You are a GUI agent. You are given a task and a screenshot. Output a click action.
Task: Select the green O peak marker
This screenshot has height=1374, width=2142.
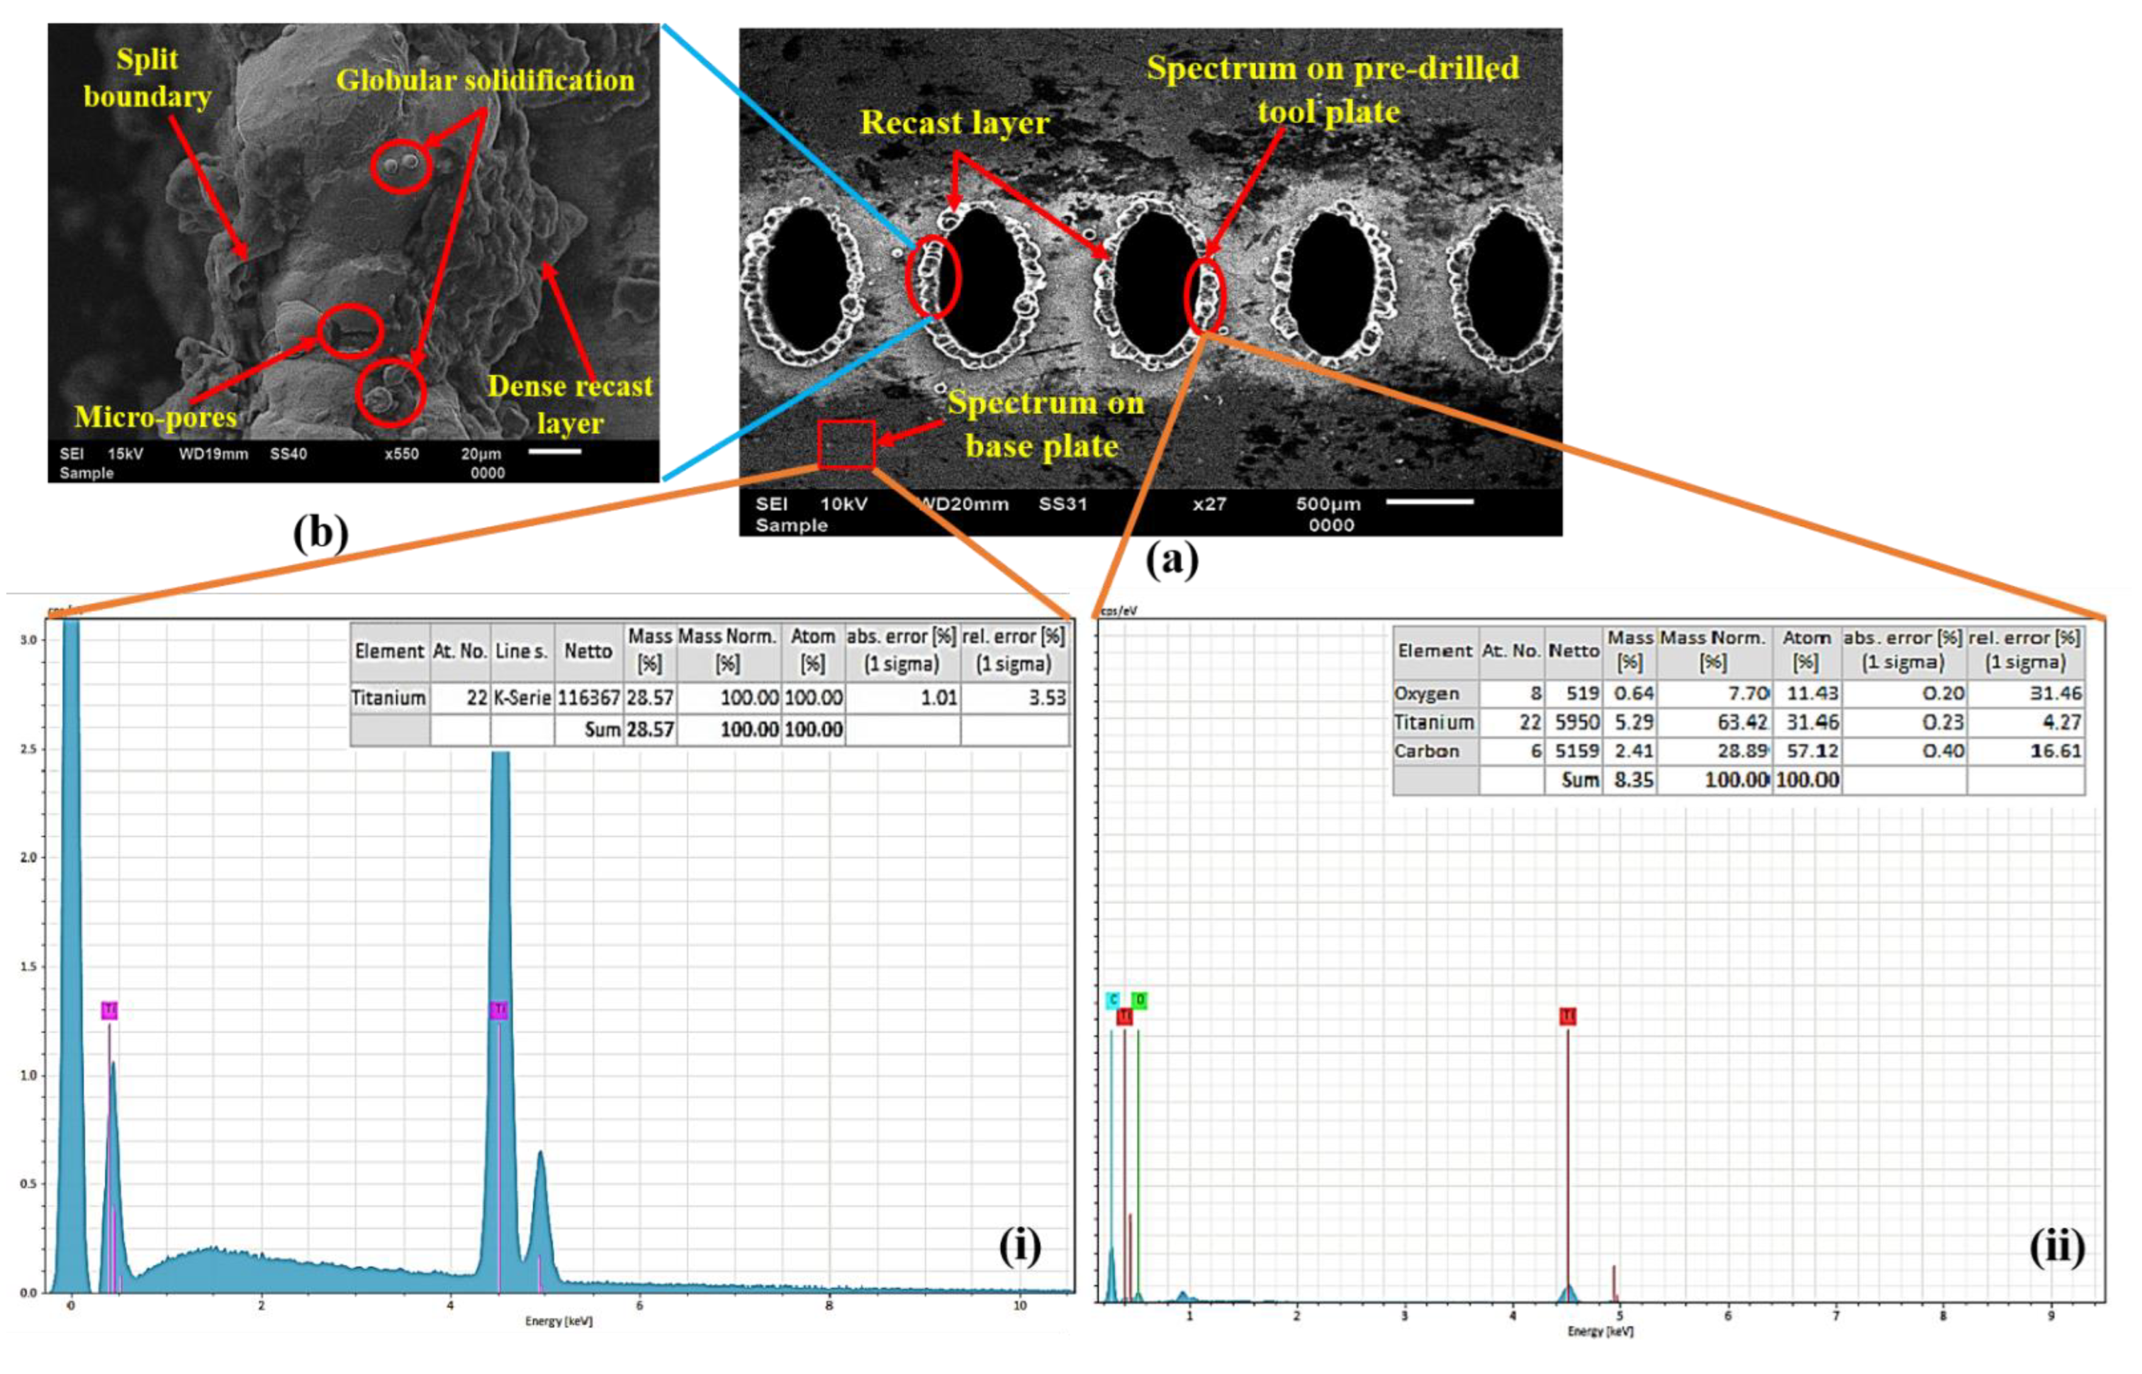[x=1139, y=1000]
